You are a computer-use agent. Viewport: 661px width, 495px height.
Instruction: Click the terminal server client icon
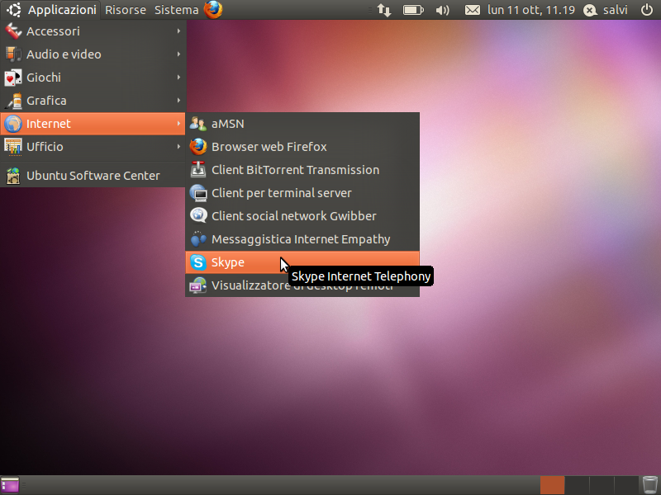(x=197, y=193)
